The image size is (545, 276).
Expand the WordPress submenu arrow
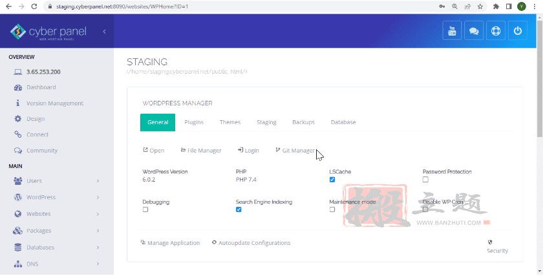click(98, 197)
